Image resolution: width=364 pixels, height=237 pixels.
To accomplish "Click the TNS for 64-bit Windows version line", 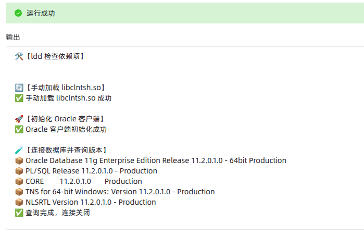I will point(120,192).
